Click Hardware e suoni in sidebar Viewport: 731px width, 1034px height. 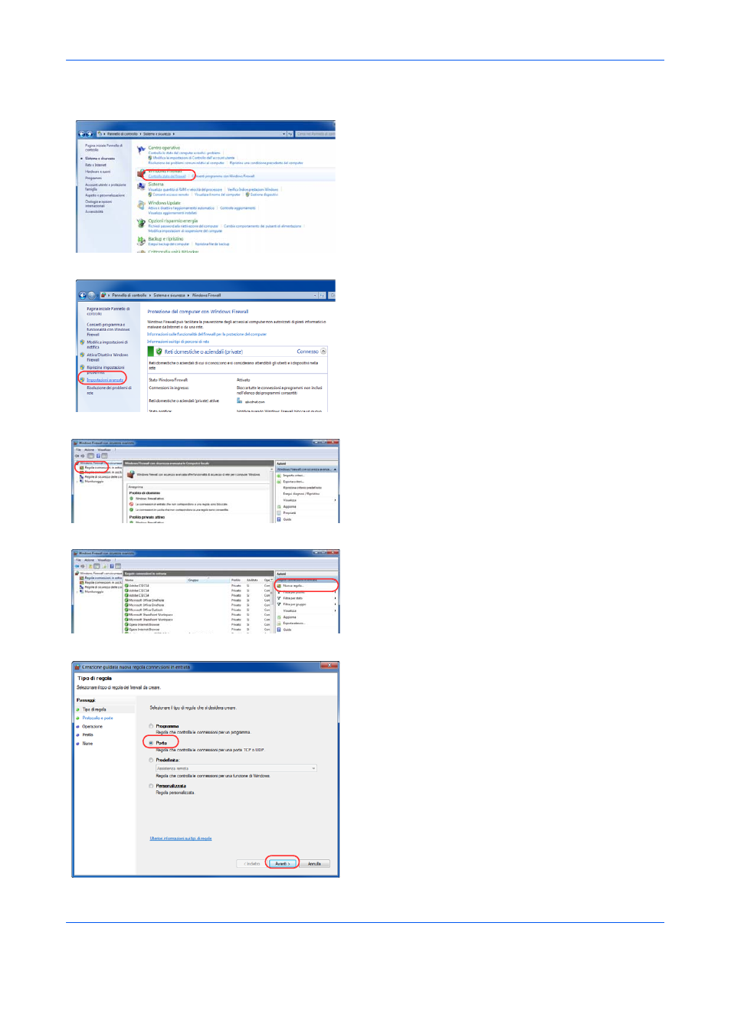pos(97,172)
